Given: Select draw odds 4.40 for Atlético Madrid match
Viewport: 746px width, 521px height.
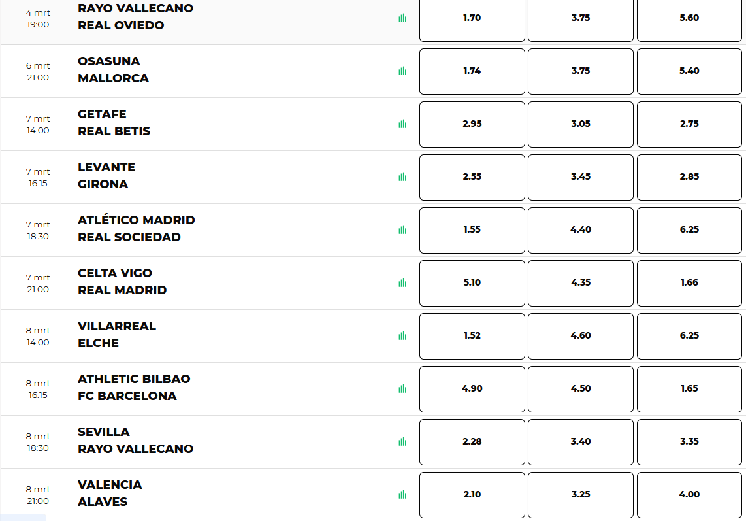Looking at the screenshot, I should point(580,230).
